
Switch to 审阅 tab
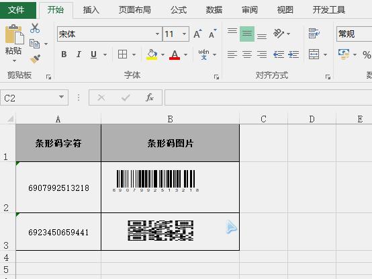click(250, 10)
